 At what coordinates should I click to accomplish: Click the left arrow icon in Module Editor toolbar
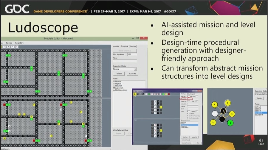[x=13, y=47]
